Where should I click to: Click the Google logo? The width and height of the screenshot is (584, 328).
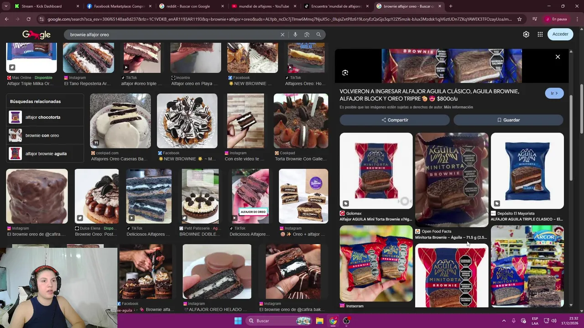pyautogui.click(x=36, y=35)
